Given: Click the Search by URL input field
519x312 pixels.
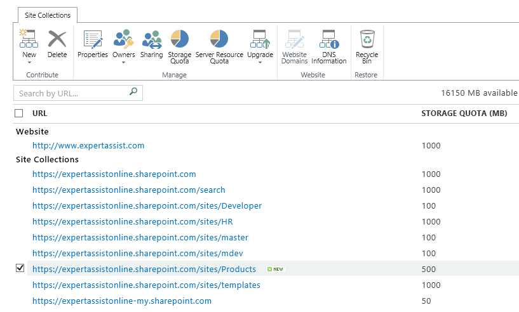Looking at the screenshot, I should 70,93.
